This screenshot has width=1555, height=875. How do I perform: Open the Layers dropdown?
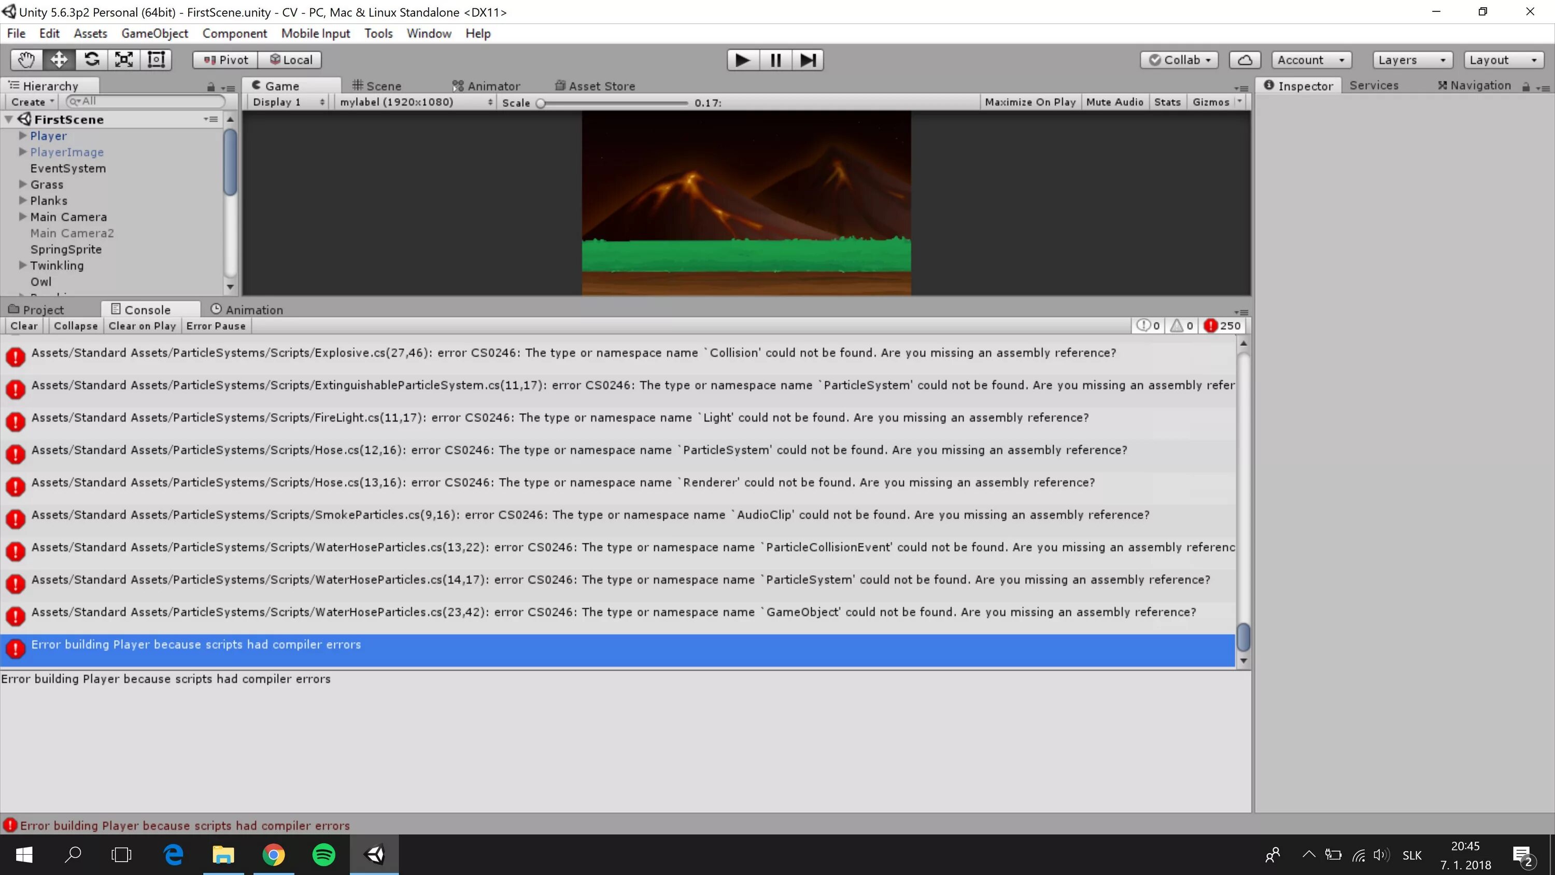1411,60
